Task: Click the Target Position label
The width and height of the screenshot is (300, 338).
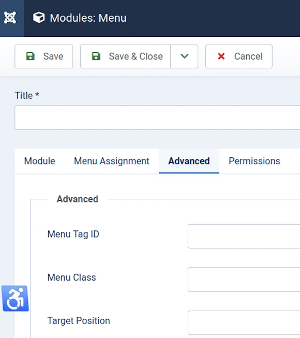Action: (x=79, y=321)
